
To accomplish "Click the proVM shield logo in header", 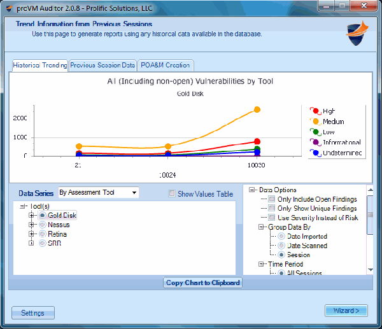I will tap(357, 33).
